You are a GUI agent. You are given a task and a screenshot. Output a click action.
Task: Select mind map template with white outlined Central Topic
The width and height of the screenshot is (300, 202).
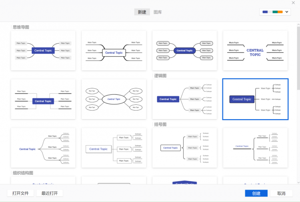click(114, 50)
